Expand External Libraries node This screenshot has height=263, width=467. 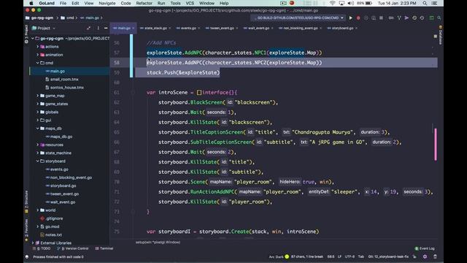tap(33, 243)
